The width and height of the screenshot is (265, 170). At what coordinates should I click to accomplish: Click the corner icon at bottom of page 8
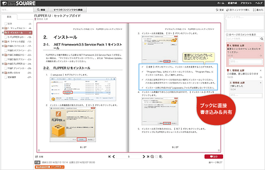(x=39, y=150)
